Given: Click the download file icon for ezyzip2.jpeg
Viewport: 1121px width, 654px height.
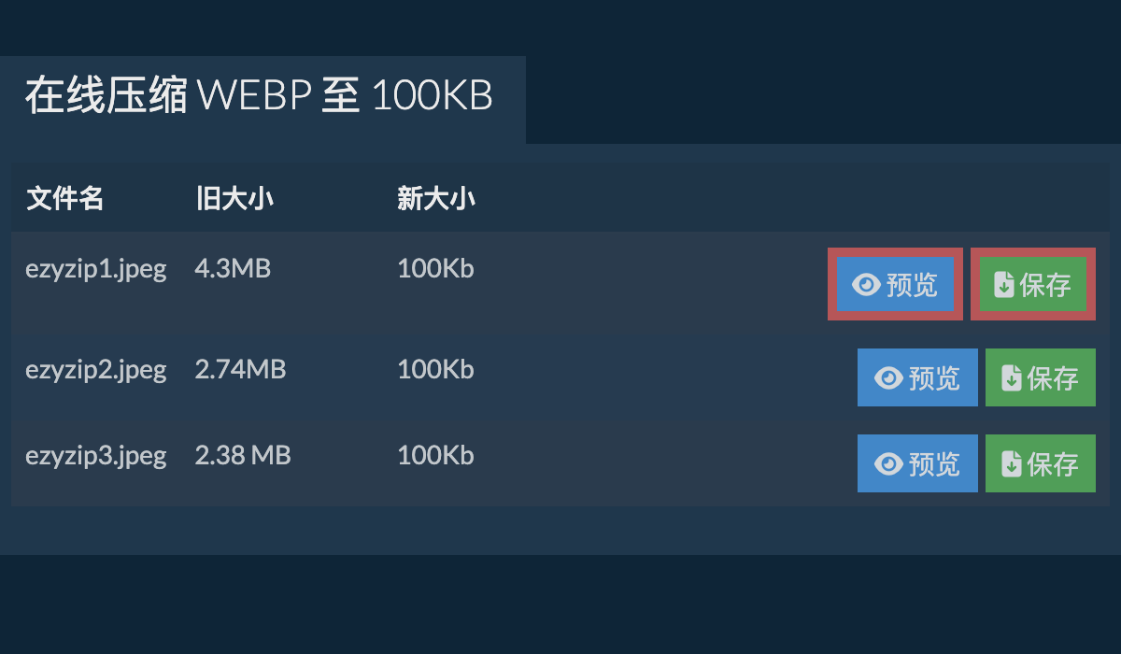Looking at the screenshot, I should 1011,377.
